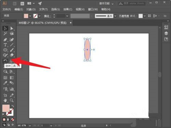The width and height of the screenshot is (171, 128).
Task: Pick the Paintbrush tool
Action: coord(12,50)
